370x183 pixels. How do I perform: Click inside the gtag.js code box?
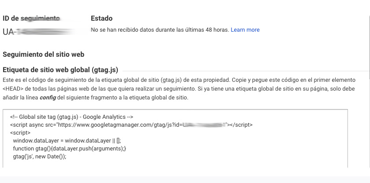pyautogui.click(x=175, y=139)
